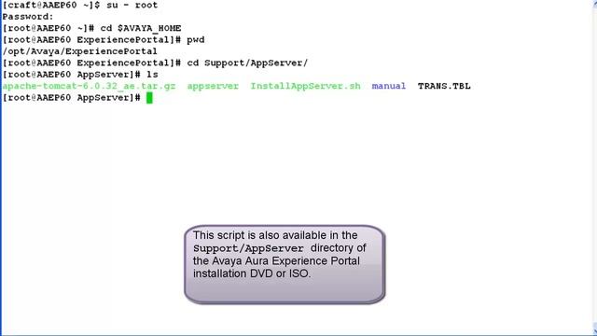Viewport: 597px width, 336px height.
Task: Click the pwd command text
Action: coord(196,40)
